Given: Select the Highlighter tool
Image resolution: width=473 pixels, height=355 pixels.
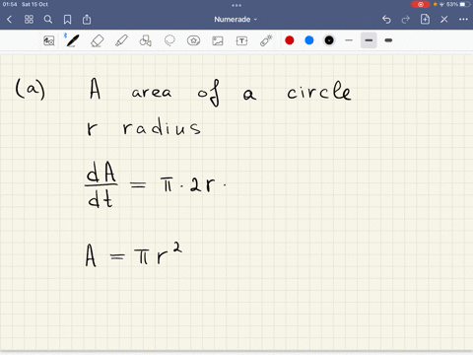Looking at the screenshot, I should [x=121, y=40].
